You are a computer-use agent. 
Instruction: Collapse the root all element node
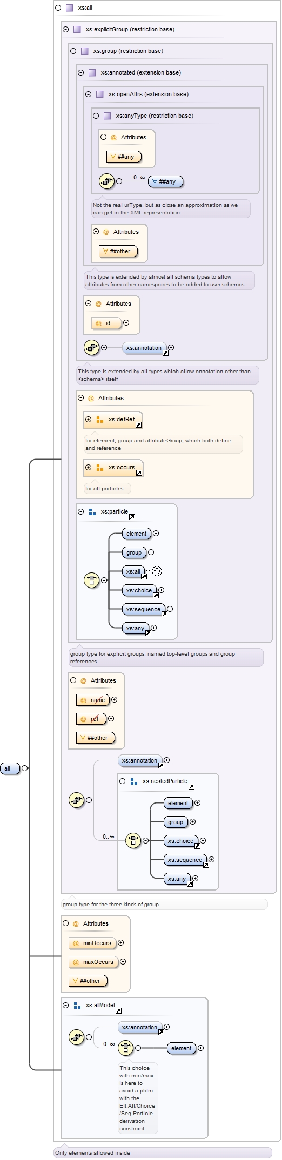[24, 768]
